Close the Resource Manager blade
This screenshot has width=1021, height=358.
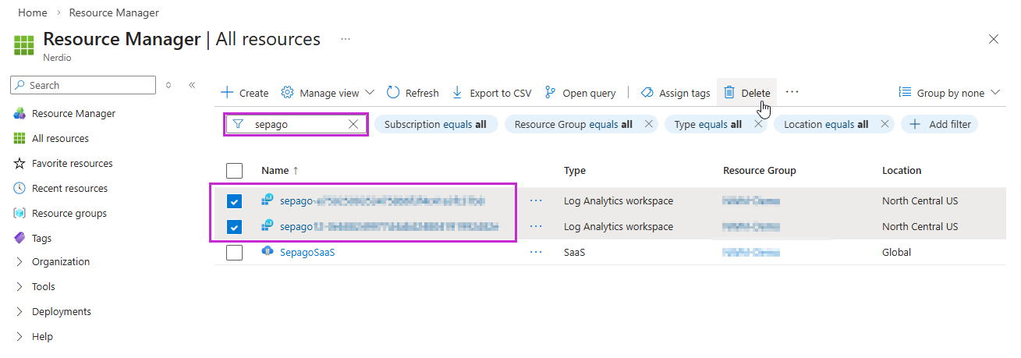994,39
